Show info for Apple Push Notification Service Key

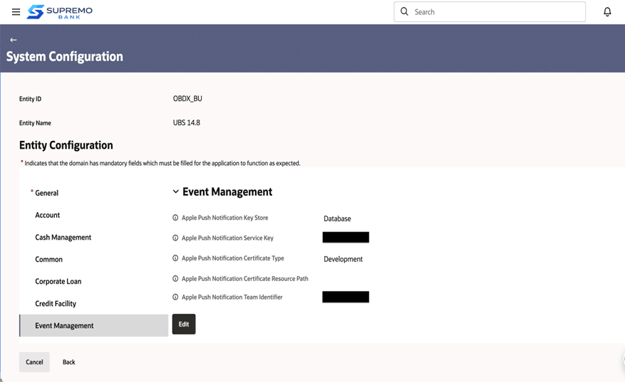[x=175, y=238]
